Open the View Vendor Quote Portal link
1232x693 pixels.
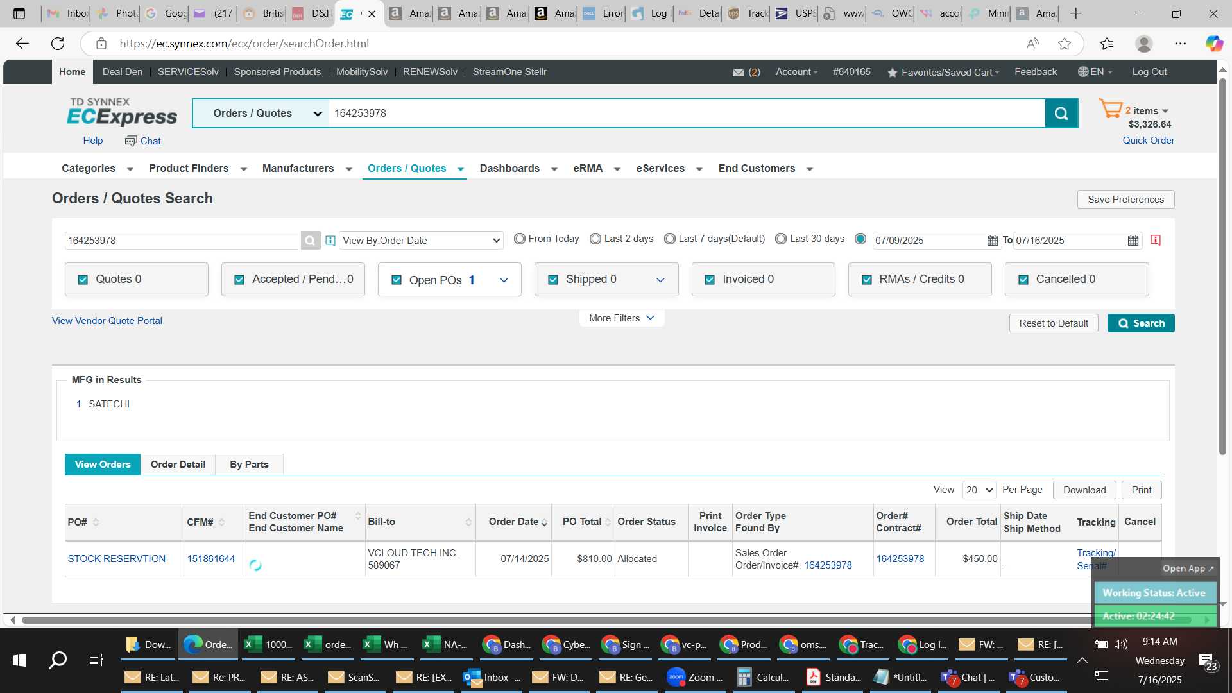107,321
